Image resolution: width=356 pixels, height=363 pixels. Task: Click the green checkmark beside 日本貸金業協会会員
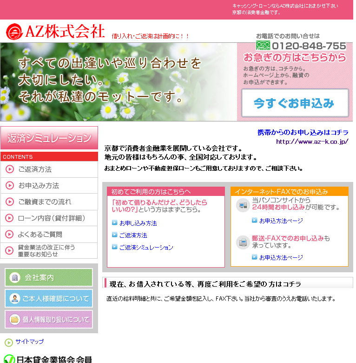click(x=9, y=359)
